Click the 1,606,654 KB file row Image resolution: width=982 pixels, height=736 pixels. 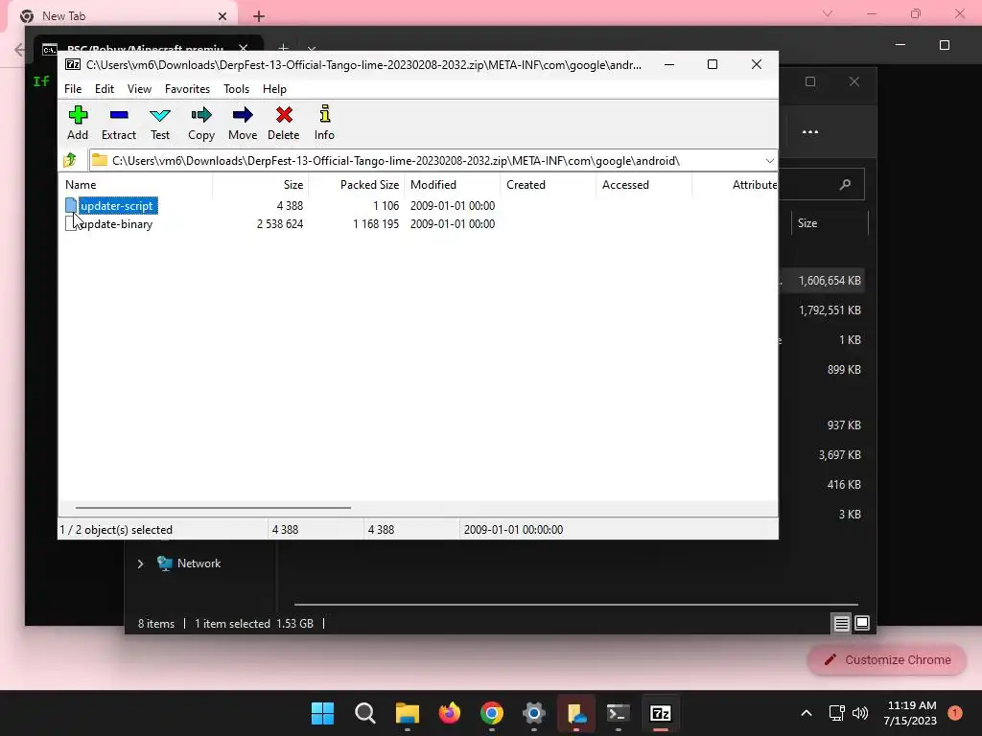(822, 281)
